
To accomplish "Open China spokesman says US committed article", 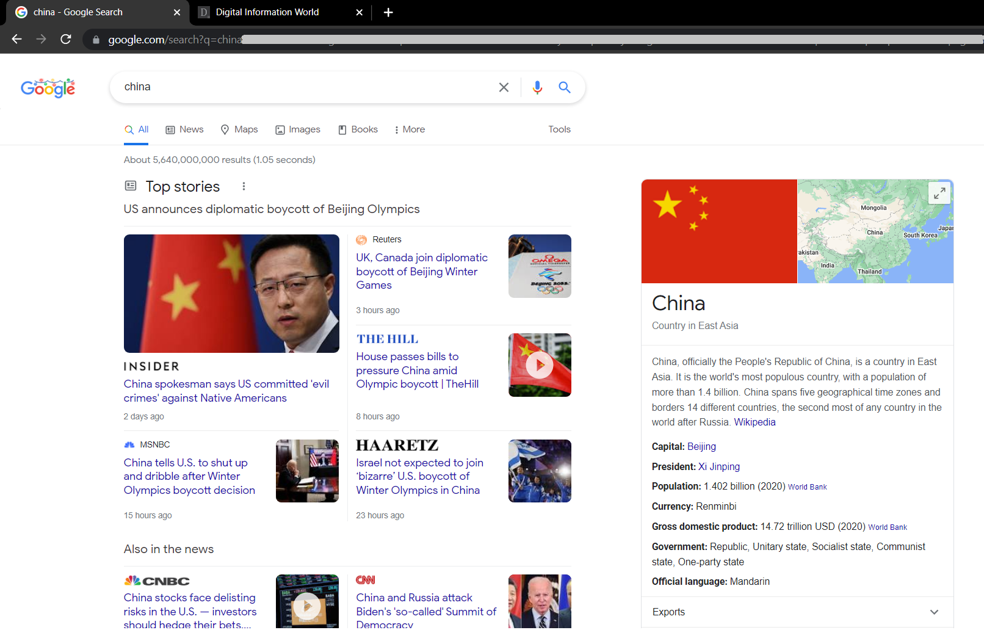I will point(226,391).
